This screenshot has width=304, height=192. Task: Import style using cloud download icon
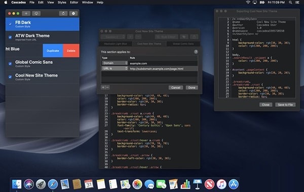[36, 13]
